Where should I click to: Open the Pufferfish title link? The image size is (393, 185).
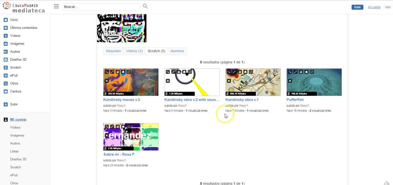pos(295,100)
